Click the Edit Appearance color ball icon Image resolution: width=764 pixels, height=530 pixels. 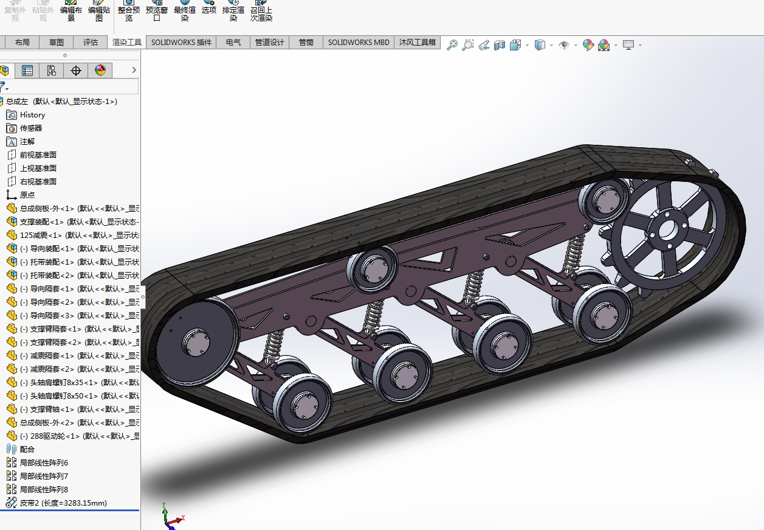tap(588, 45)
